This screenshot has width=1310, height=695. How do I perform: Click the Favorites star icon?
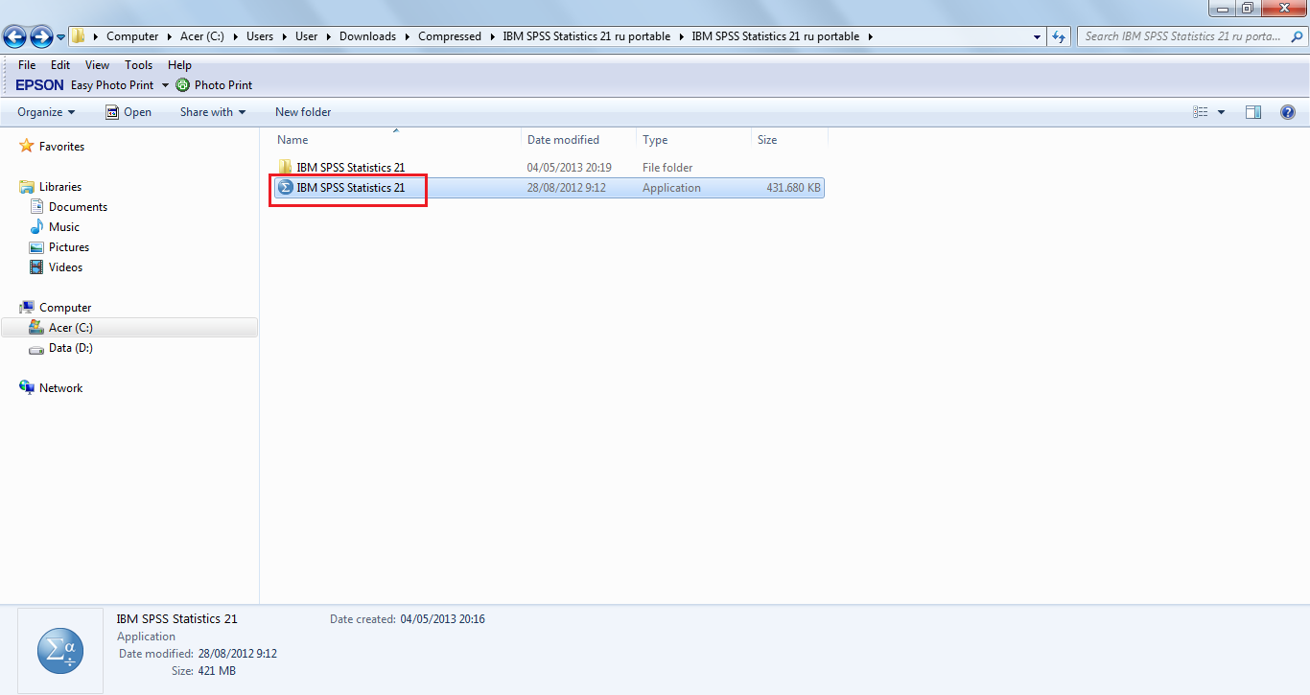click(x=27, y=147)
